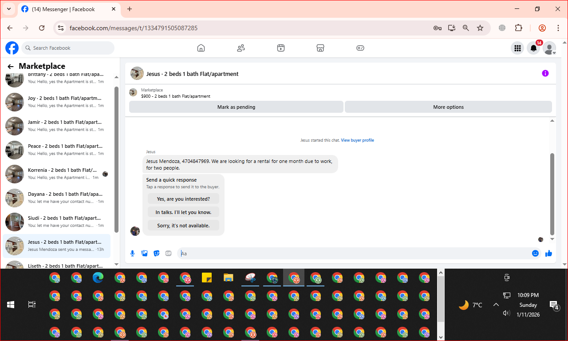Go back using the Marketplace back arrow
The height and width of the screenshot is (341, 568).
(11, 67)
